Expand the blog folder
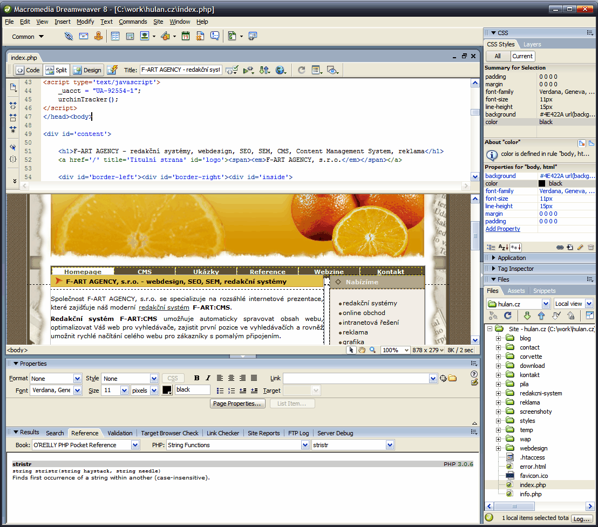This screenshot has width=598, height=527. pos(498,338)
